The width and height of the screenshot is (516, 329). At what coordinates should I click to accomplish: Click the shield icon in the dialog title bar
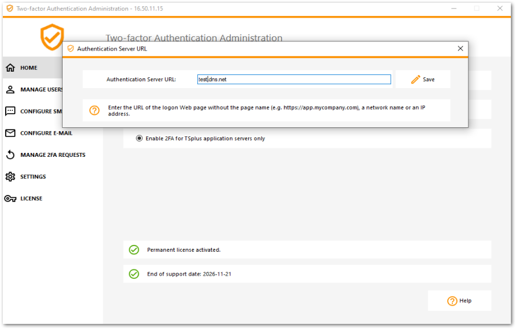pyautogui.click(x=70, y=49)
